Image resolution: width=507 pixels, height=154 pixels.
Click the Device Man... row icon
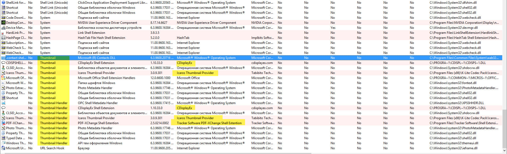(3, 28)
